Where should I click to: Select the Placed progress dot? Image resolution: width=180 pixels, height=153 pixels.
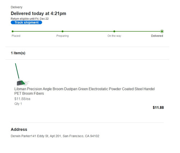[13, 31]
